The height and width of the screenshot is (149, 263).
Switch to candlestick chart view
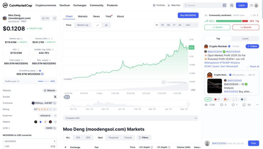[106, 25]
